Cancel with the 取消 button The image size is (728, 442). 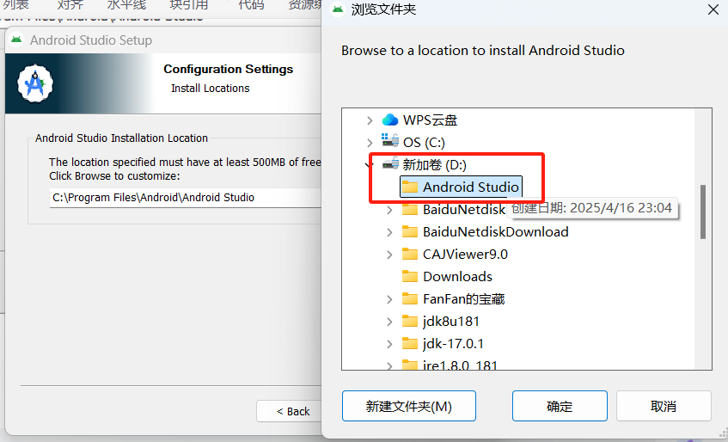[664, 406]
